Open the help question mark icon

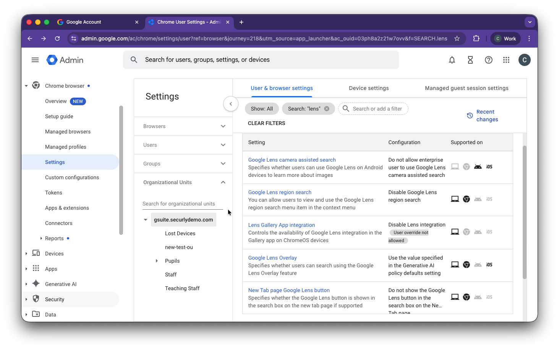[x=489, y=60]
